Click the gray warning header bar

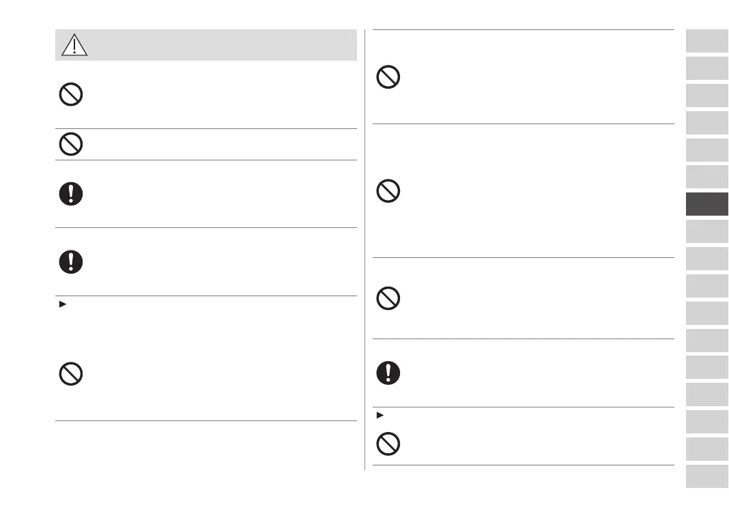pyautogui.click(x=218, y=45)
